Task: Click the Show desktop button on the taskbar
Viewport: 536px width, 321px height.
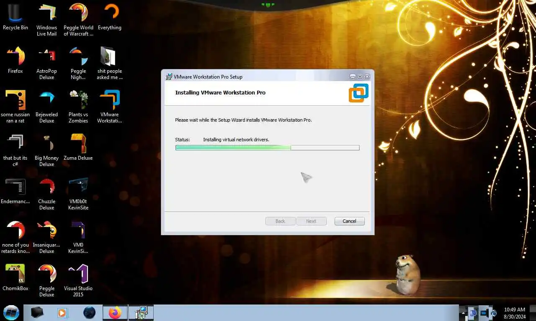Action: (x=533, y=313)
